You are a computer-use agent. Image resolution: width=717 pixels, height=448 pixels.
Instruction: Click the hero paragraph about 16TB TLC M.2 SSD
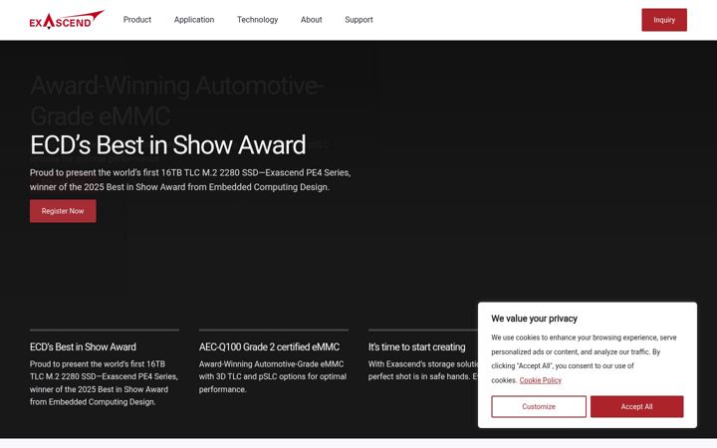pos(190,179)
